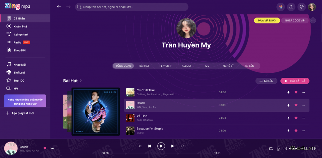Open user avatar in top corner

312,7
